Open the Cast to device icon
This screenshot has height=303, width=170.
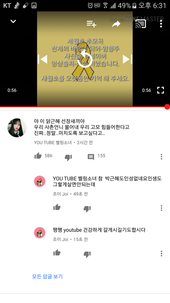tap(141, 24)
